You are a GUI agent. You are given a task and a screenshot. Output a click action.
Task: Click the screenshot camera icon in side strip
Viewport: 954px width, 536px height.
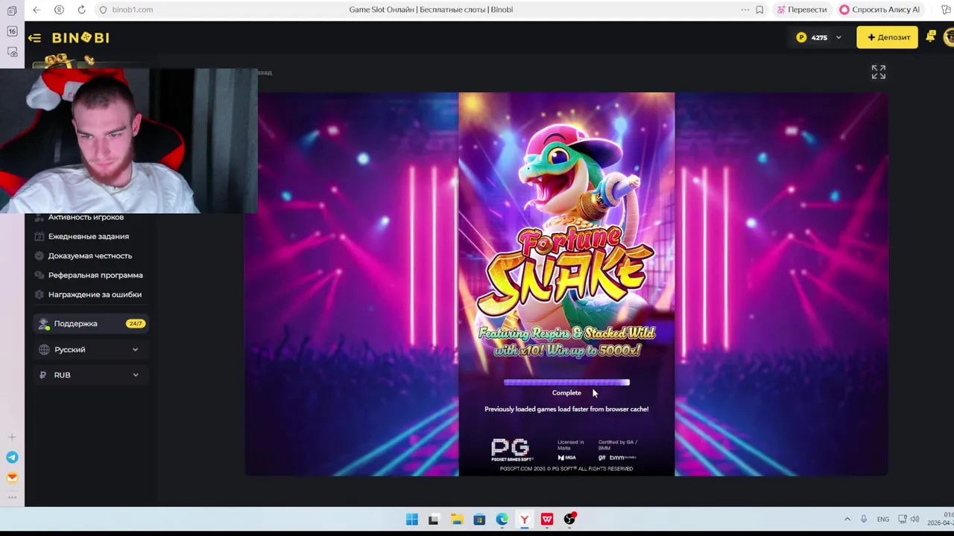[12, 52]
